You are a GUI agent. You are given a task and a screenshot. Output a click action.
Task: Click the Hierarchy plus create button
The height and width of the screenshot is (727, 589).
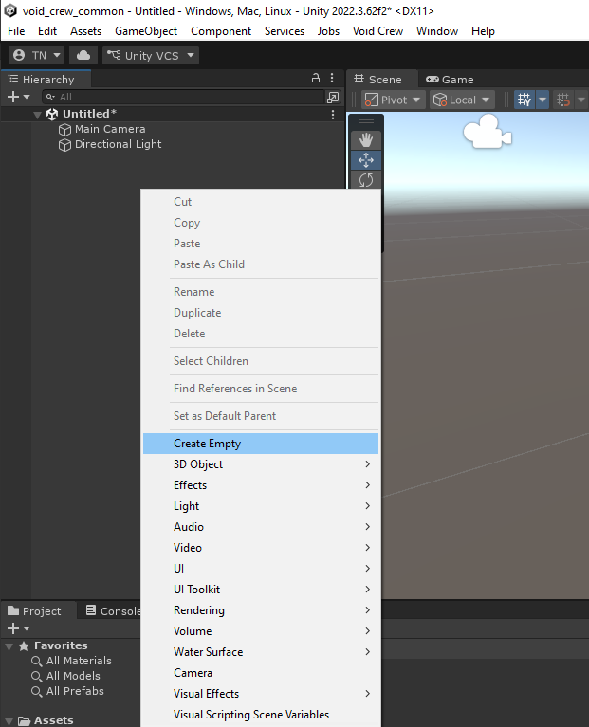pos(19,97)
